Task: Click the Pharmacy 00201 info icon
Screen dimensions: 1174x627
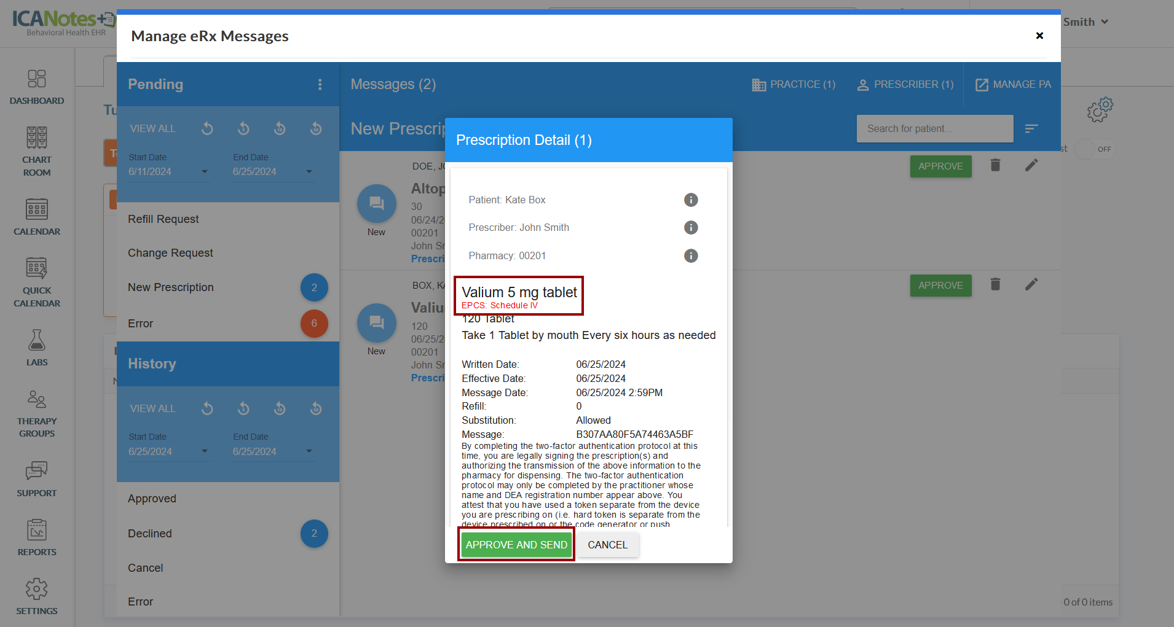Action: pyautogui.click(x=691, y=256)
